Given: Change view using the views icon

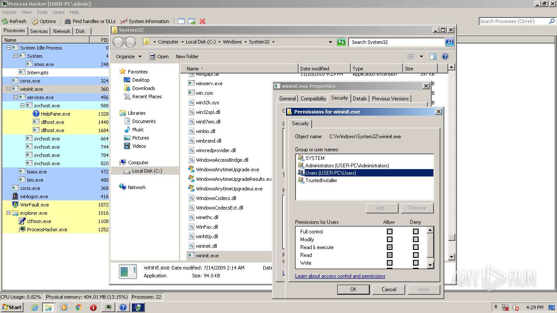Looking at the screenshot, I should 411,57.
